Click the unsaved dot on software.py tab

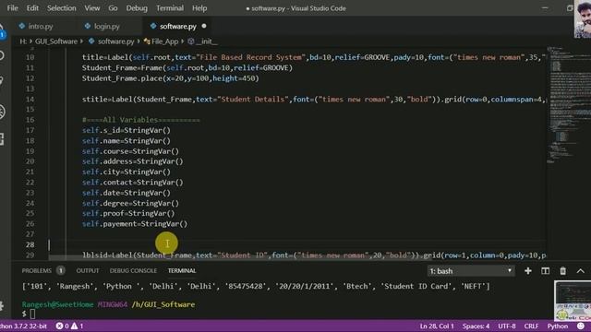coord(204,26)
